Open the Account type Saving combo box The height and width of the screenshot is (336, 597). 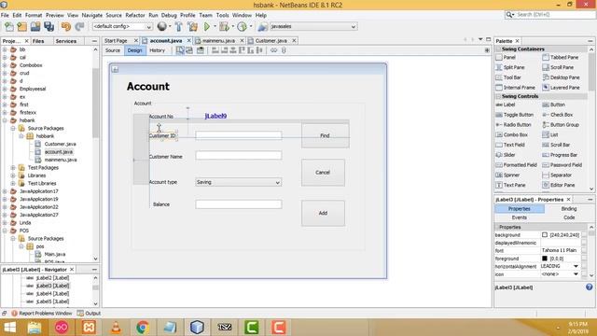point(239,182)
